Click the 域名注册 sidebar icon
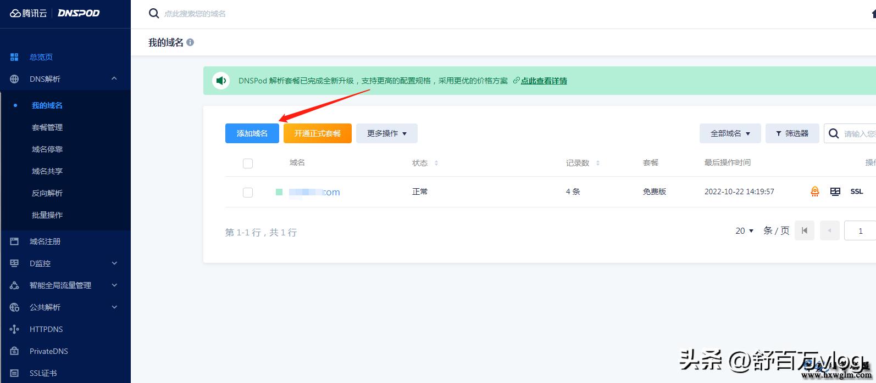The height and width of the screenshot is (383, 876). [14, 241]
